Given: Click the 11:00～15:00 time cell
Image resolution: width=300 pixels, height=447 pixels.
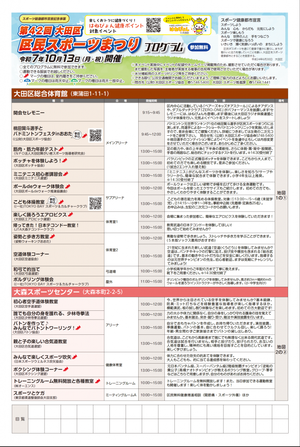Looking at the screenshot, I should coord(151,282).
